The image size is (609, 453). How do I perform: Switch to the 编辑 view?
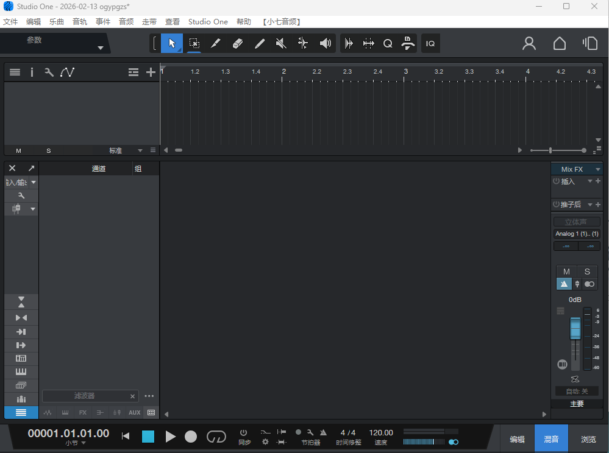point(516,438)
